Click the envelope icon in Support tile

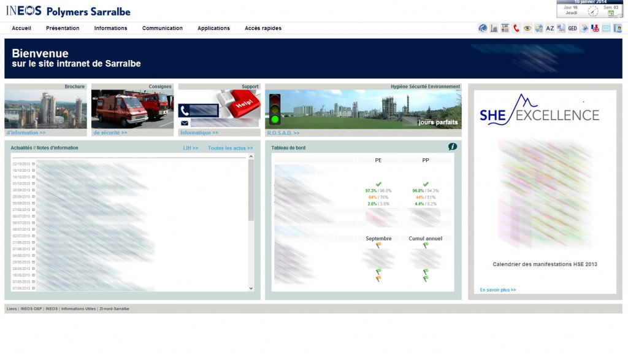[x=185, y=123]
